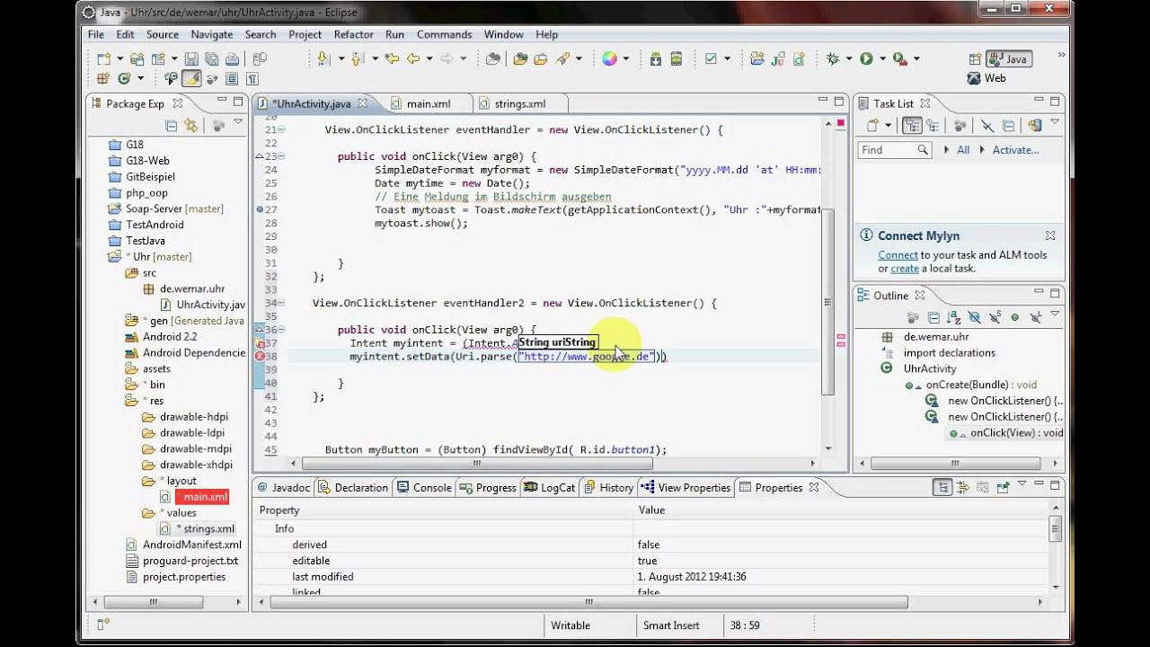This screenshot has width=1150, height=647.
Task: Click the All filter link in Task List
Action: pos(963,150)
